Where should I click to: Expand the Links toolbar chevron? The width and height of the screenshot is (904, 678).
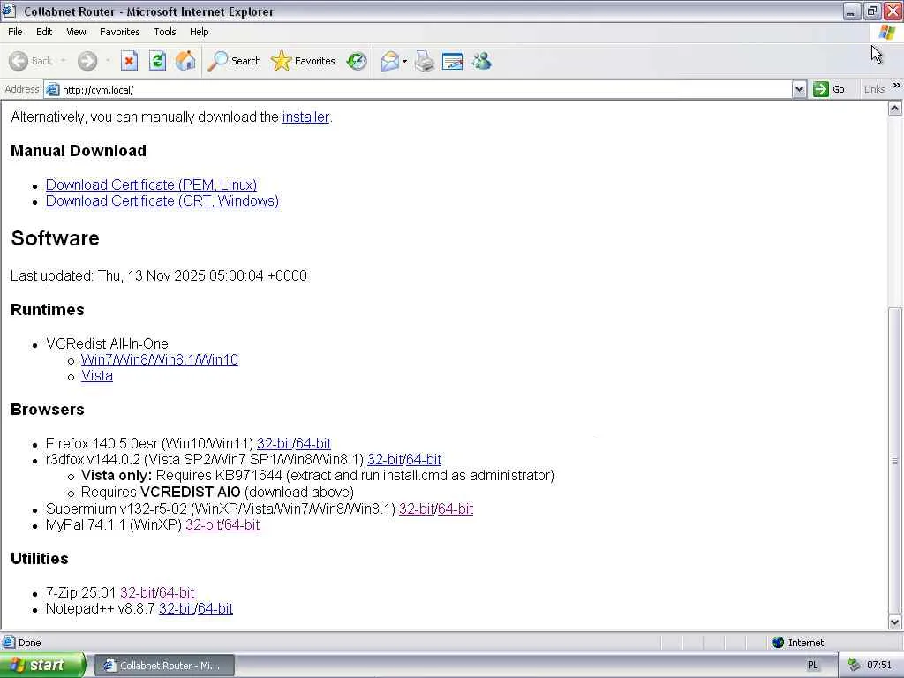(x=897, y=86)
